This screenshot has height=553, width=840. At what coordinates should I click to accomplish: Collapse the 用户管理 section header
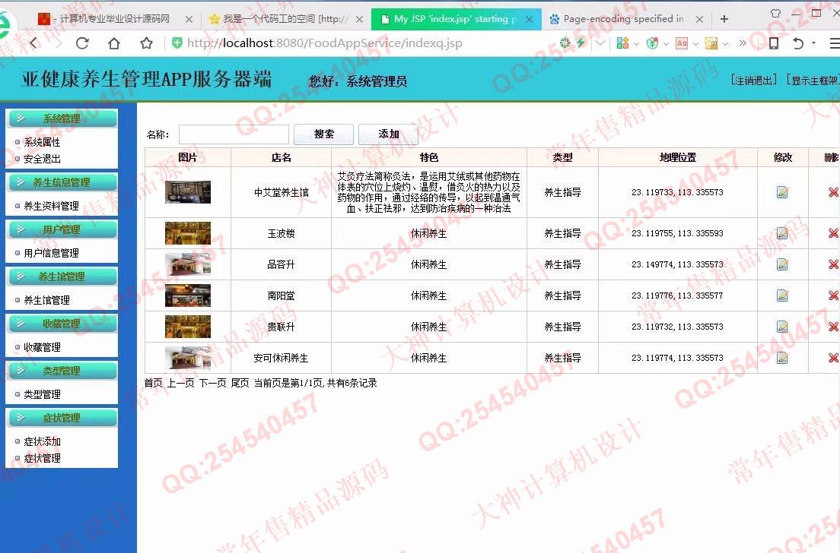tap(62, 229)
